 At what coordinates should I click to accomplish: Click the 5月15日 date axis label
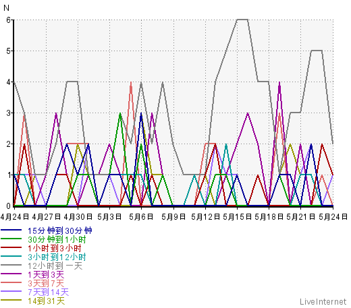pyautogui.click(x=237, y=216)
